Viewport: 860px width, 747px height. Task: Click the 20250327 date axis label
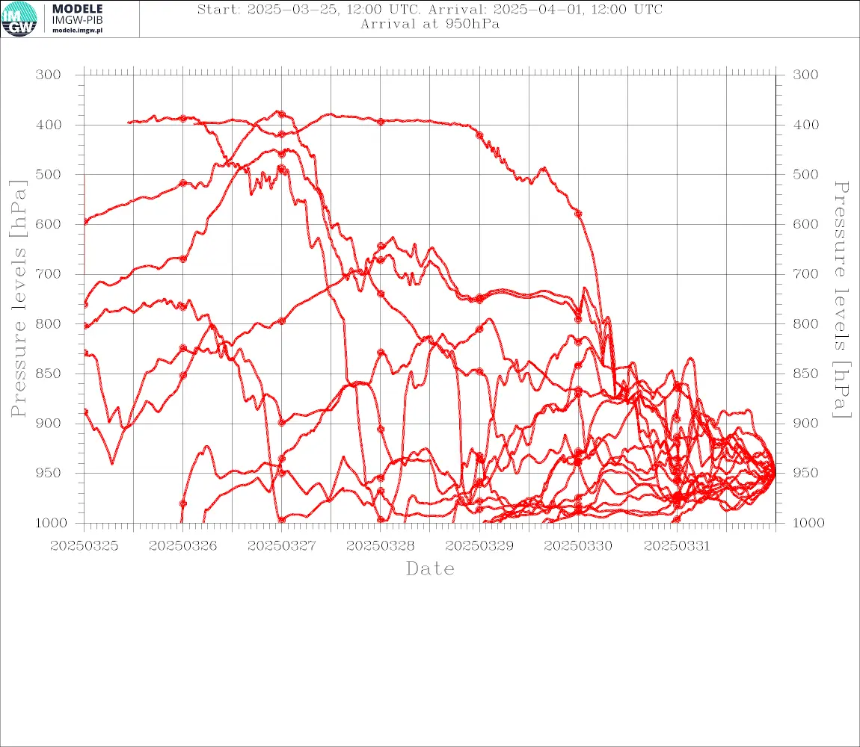(281, 546)
